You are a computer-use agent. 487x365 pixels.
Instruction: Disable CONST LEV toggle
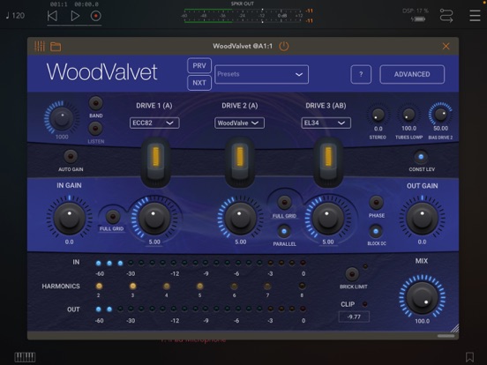click(421, 157)
